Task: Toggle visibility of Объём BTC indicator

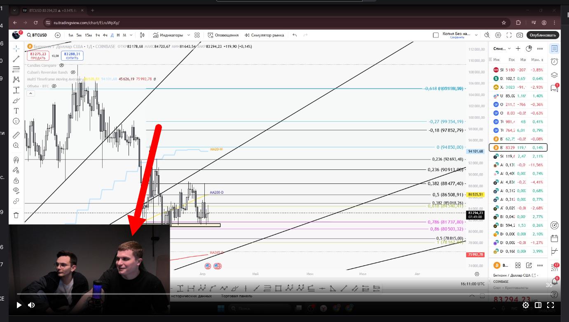Action: point(54,86)
